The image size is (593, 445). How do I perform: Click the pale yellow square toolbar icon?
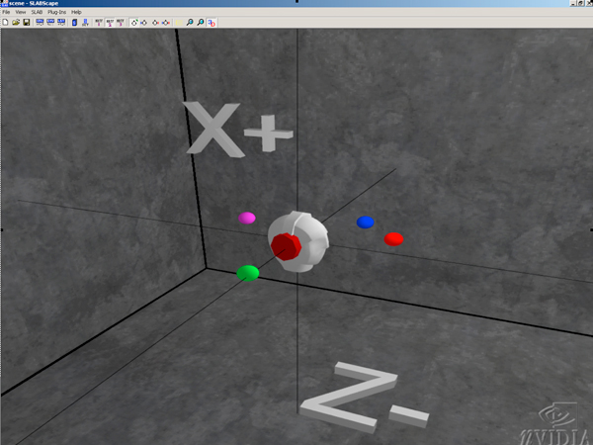(179, 23)
